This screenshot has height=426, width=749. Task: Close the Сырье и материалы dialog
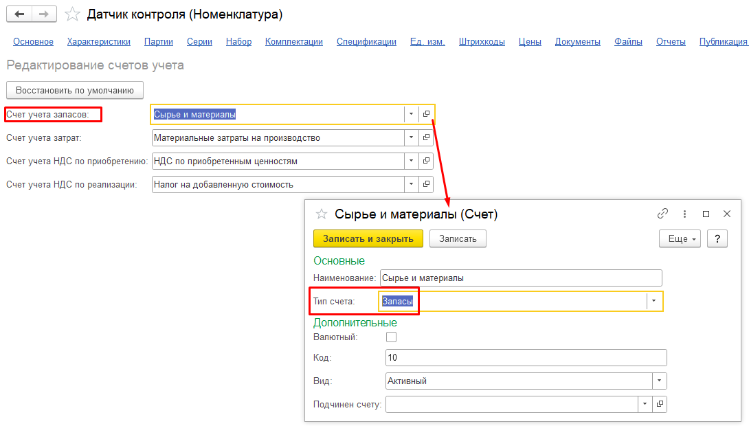click(727, 214)
